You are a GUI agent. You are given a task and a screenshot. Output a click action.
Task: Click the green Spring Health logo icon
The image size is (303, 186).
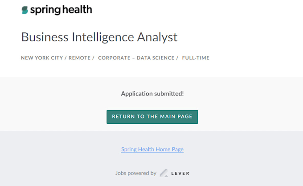point(25,10)
